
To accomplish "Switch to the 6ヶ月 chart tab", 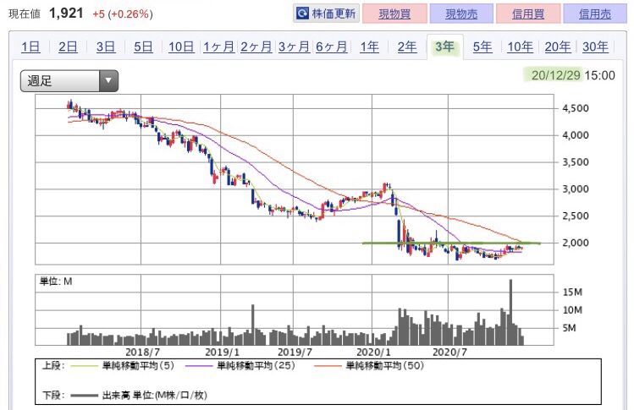I will coord(332,46).
